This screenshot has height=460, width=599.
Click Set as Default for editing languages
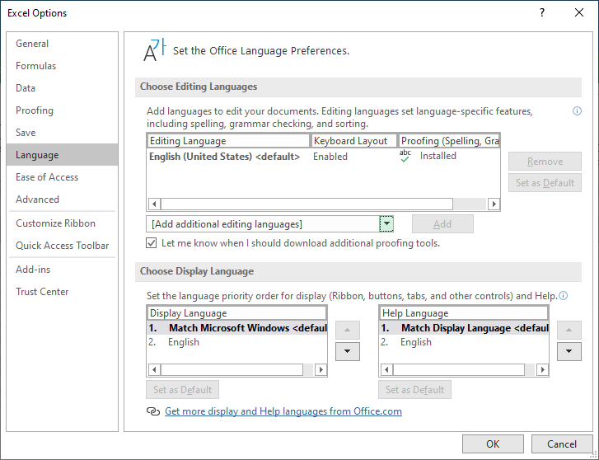545,183
